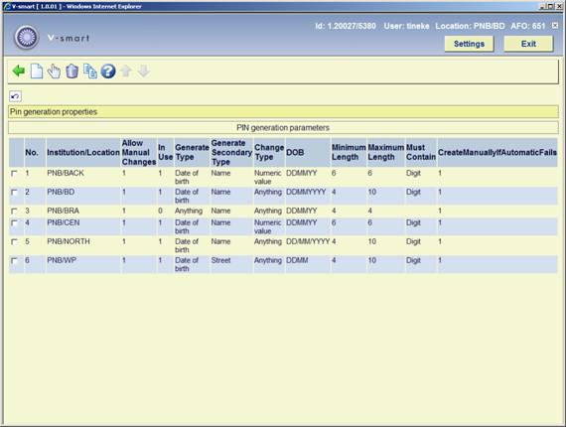Click the copy documents icon
This screenshot has height=427, width=566.
90,71
